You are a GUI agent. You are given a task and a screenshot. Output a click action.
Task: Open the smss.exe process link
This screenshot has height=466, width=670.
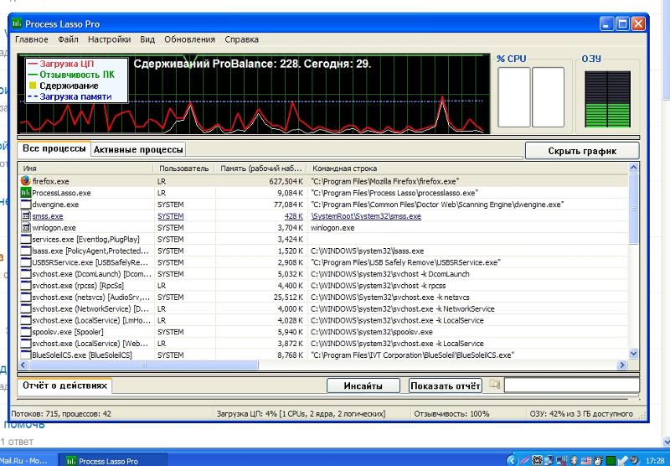point(48,216)
